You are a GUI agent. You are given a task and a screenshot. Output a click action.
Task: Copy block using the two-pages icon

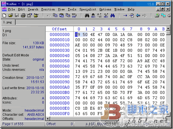point(55,15)
